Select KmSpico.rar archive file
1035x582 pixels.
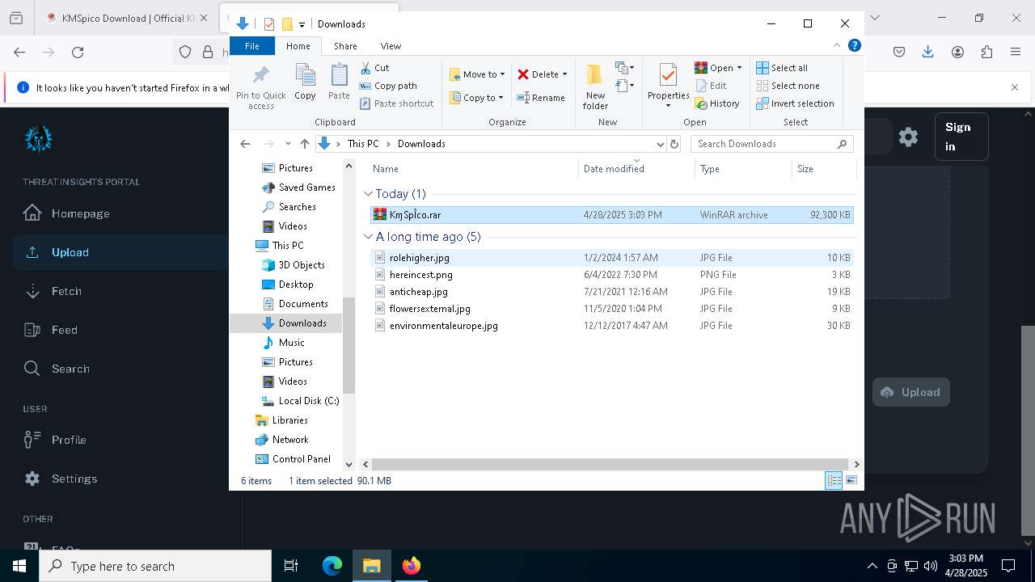pyautogui.click(x=611, y=215)
